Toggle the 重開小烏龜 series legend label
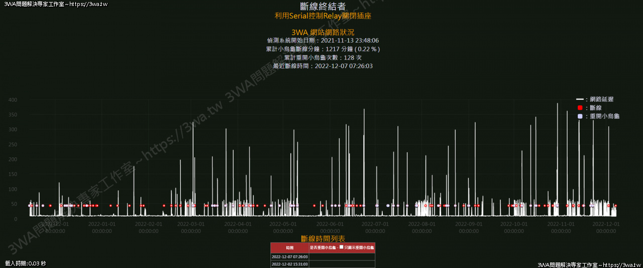The width and height of the screenshot is (643, 268). 604,116
